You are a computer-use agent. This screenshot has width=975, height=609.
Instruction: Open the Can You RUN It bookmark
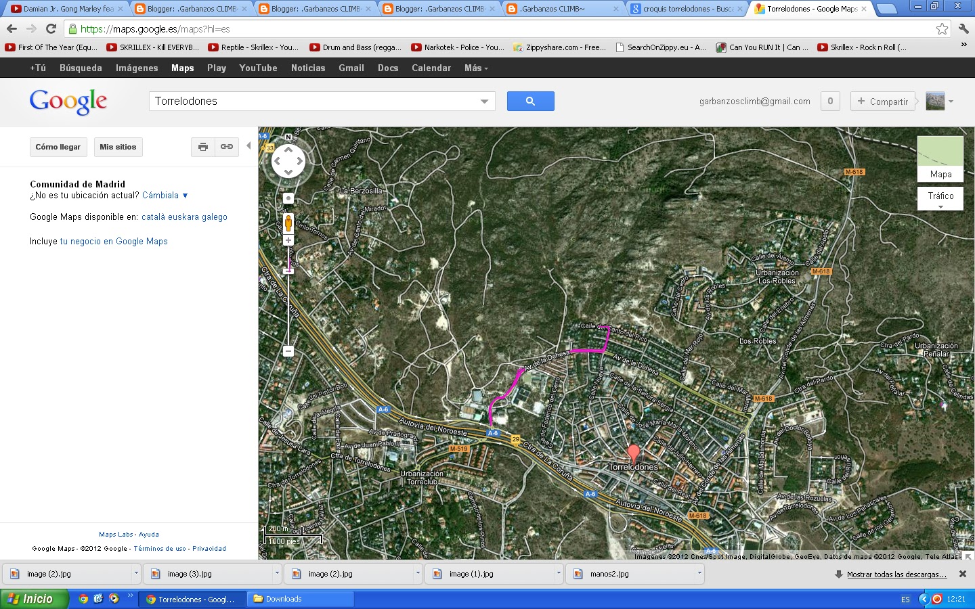(x=762, y=47)
